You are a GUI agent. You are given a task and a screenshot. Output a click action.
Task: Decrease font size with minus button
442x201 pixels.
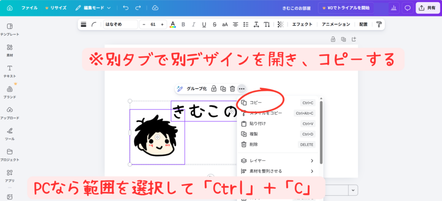click(x=144, y=24)
